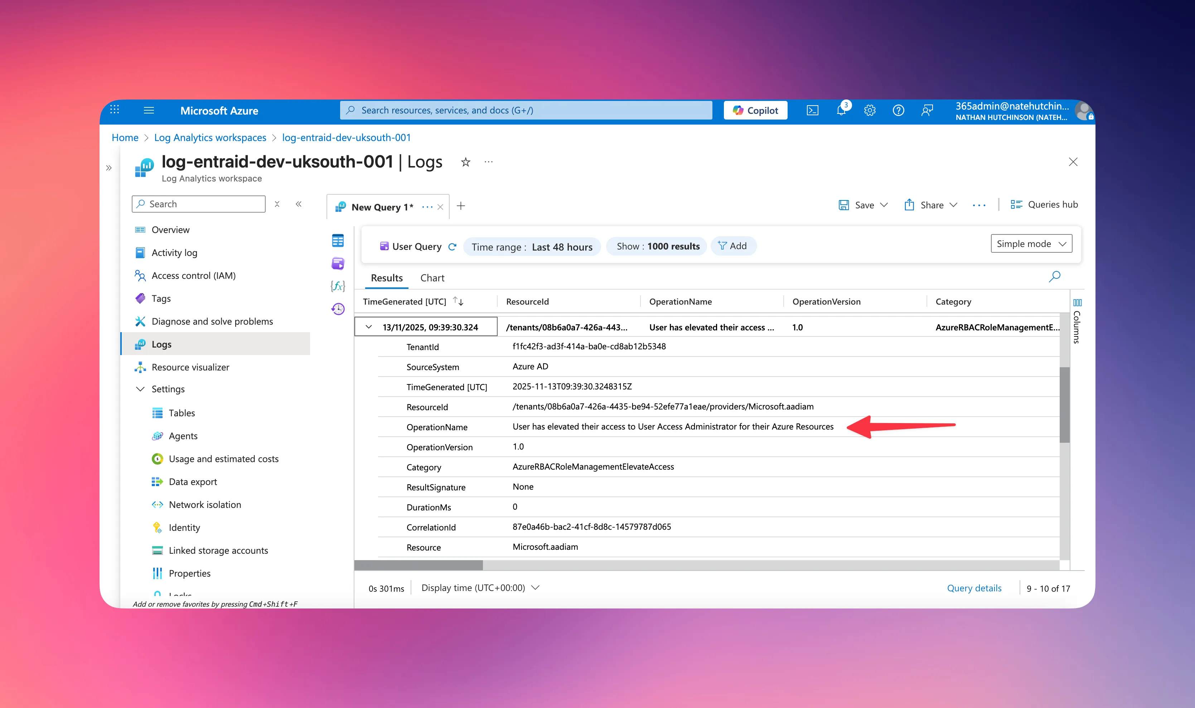Add a new query tab
Screen dimensions: 1195x708
click(461, 206)
